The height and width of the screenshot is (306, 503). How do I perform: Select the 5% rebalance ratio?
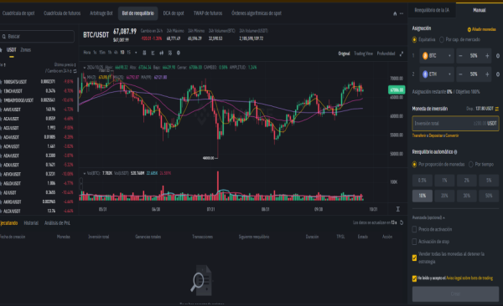(x=489, y=181)
